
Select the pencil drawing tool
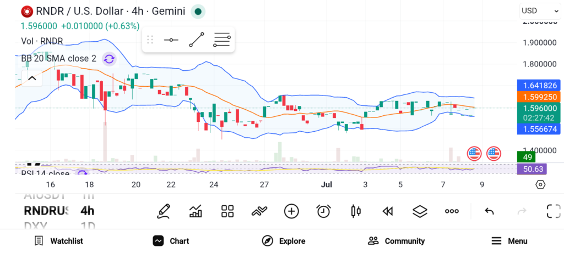click(163, 211)
